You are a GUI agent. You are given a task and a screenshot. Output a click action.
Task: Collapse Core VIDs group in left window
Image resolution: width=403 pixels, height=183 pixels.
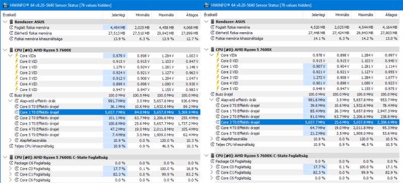click(x=11, y=56)
